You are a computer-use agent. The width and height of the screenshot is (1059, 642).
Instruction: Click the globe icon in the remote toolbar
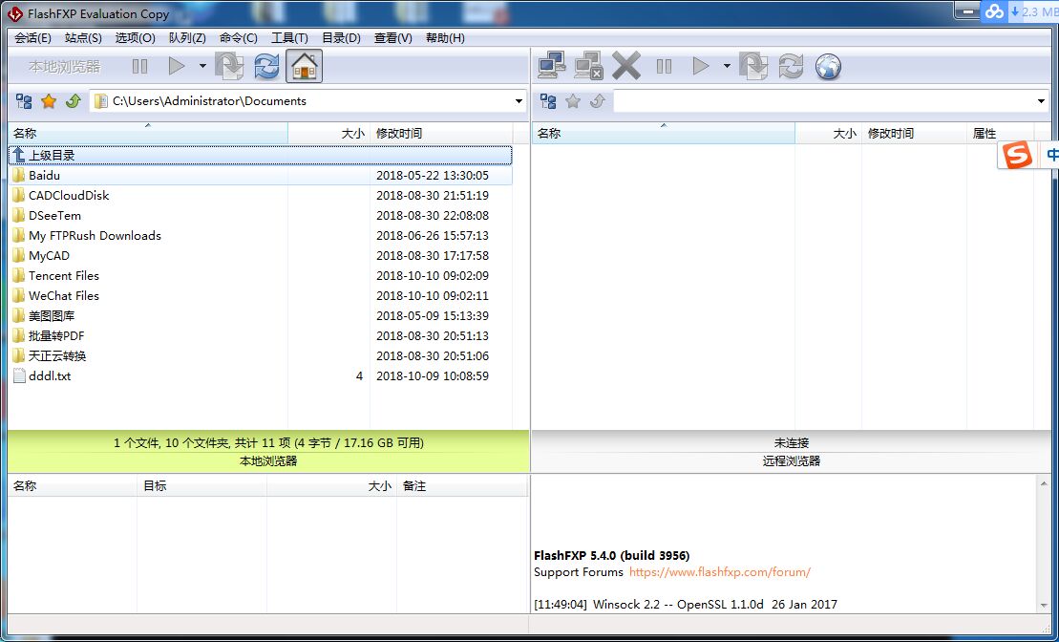pyautogui.click(x=828, y=66)
